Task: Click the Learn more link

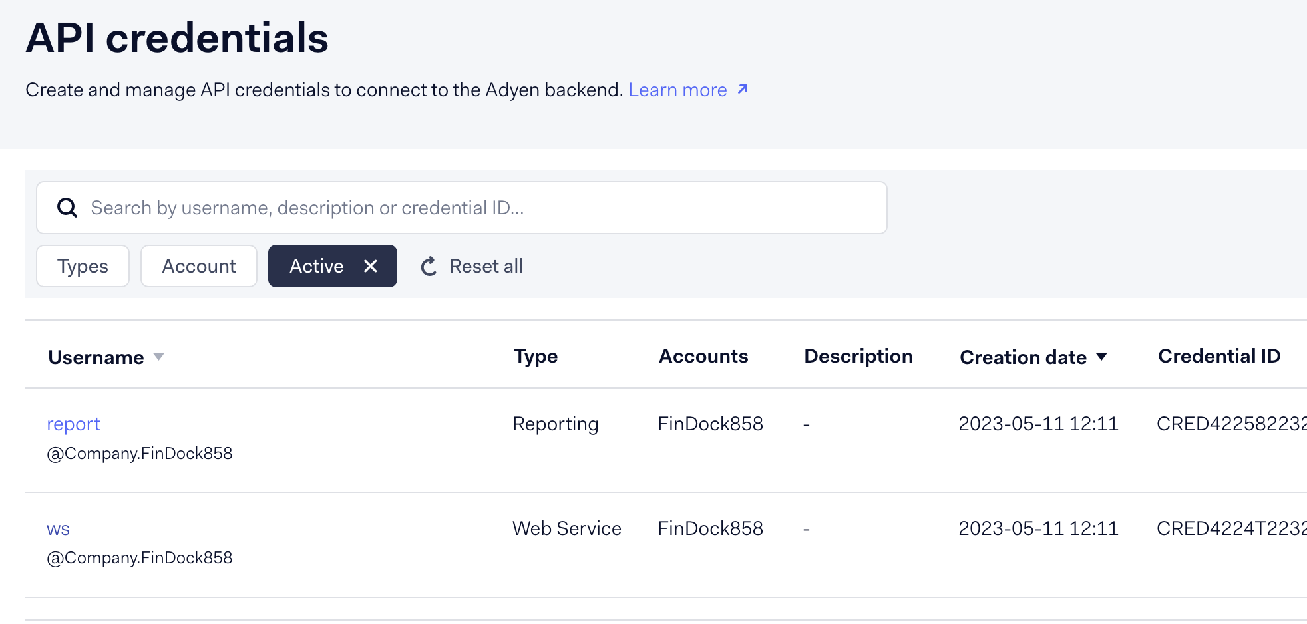Action: pos(677,89)
